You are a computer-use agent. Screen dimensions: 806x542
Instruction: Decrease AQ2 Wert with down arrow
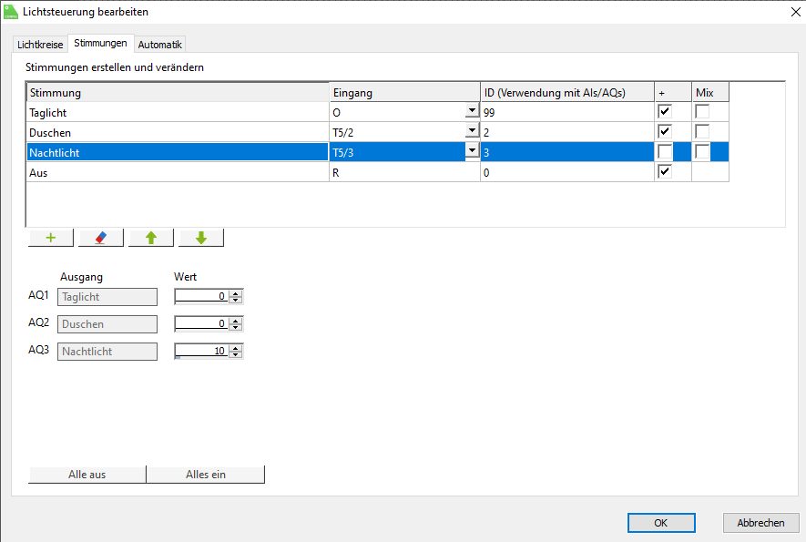coord(236,327)
